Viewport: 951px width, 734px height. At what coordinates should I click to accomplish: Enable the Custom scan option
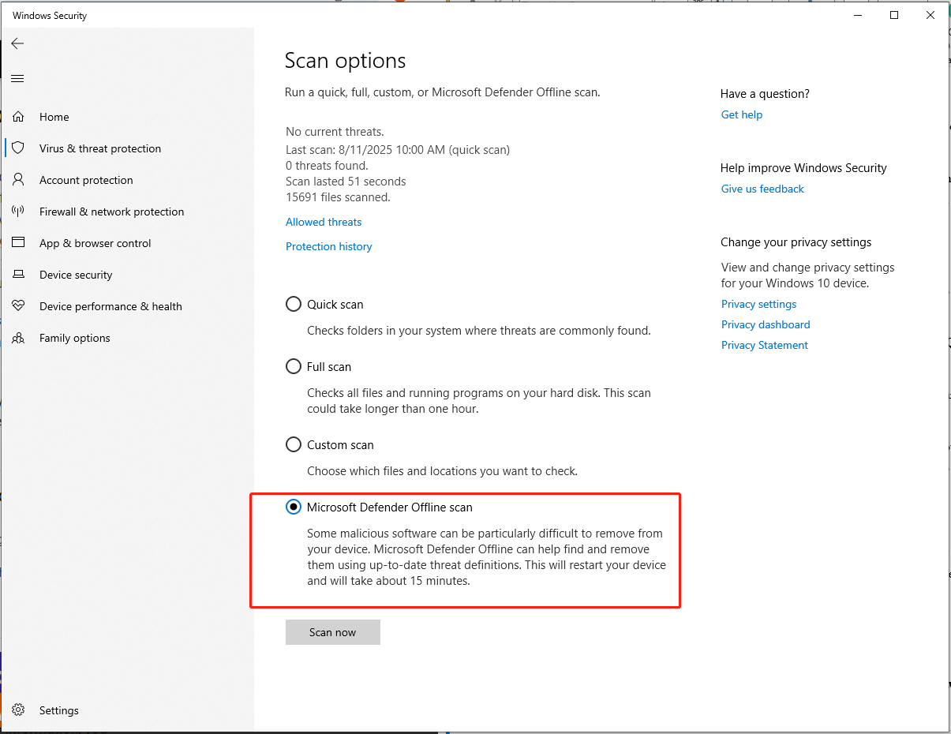point(293,444)
